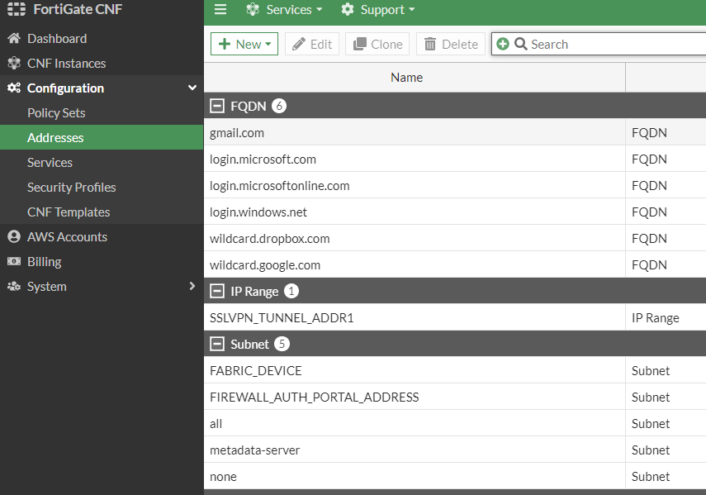
Task: Click the Clone button
Action: [377, 44]
